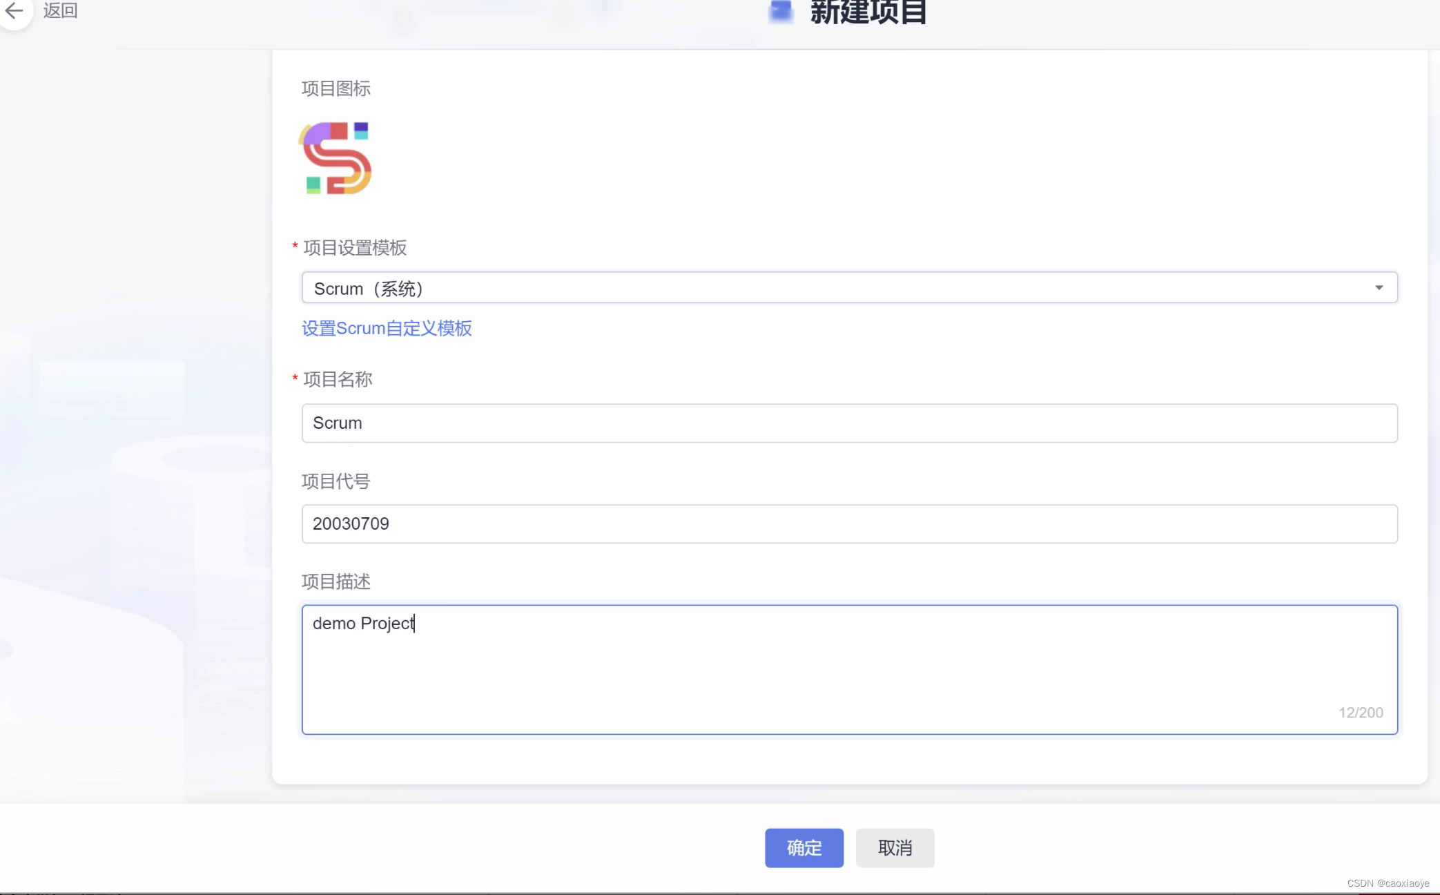The height and width of the screenshot is (895, 1440).
Task: Click the 项目代号 field label
Action: point(336,481)
